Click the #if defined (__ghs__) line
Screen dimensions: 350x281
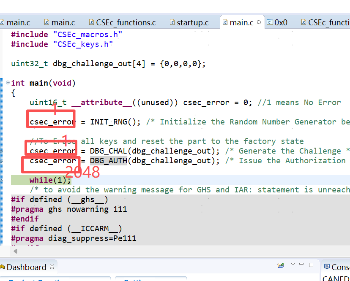[x=60, y=200]
